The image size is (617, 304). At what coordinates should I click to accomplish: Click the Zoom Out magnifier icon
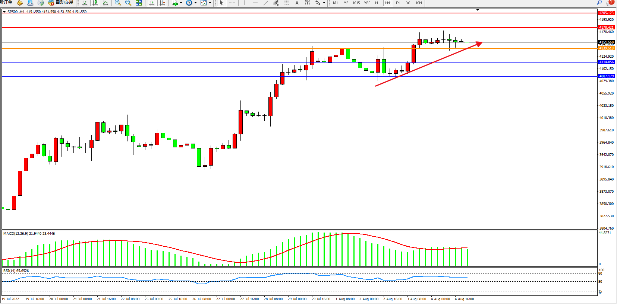coord(128,3)
